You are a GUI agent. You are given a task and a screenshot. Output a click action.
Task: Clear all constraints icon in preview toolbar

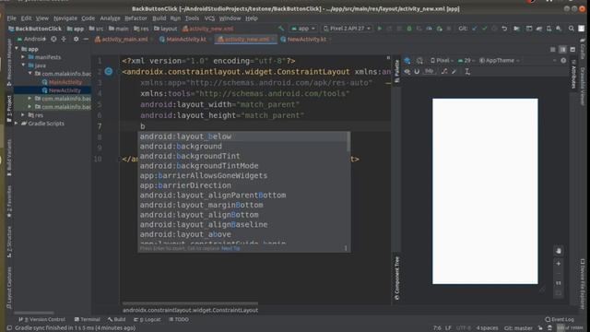(444, 72)
